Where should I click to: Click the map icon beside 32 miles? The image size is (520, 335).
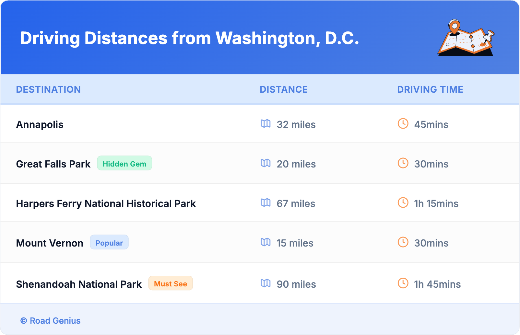tap(266, 124)
